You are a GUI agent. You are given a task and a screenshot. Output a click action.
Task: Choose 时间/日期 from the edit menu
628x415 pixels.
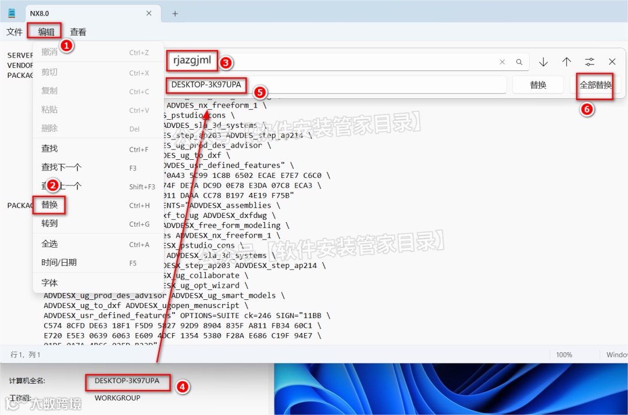[x=98, y=263]
